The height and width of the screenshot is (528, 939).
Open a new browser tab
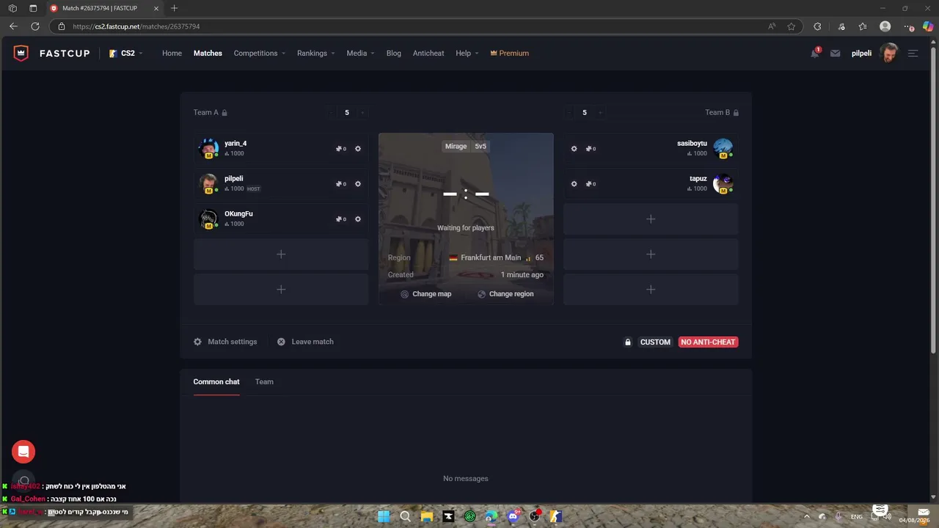click(174, 8)
